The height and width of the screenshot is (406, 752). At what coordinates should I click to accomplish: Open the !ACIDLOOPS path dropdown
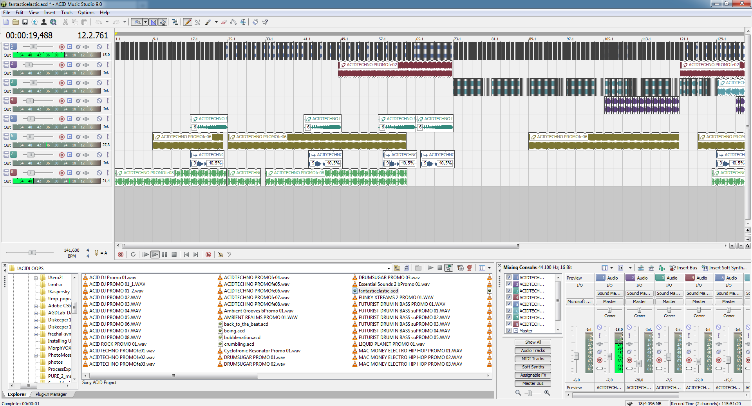click(x=389, y=268)
